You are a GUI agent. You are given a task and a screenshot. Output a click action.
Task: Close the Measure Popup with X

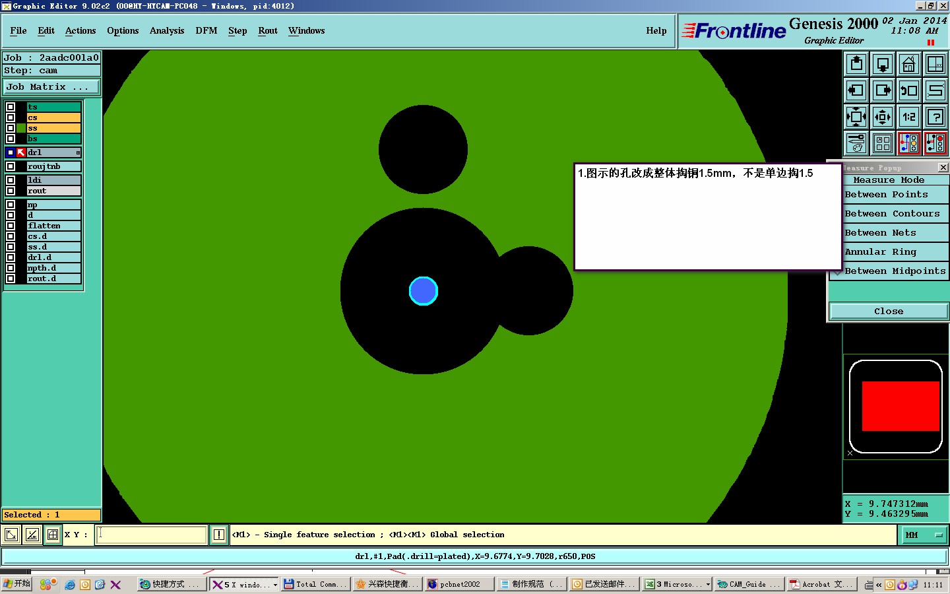click(943, 168)
